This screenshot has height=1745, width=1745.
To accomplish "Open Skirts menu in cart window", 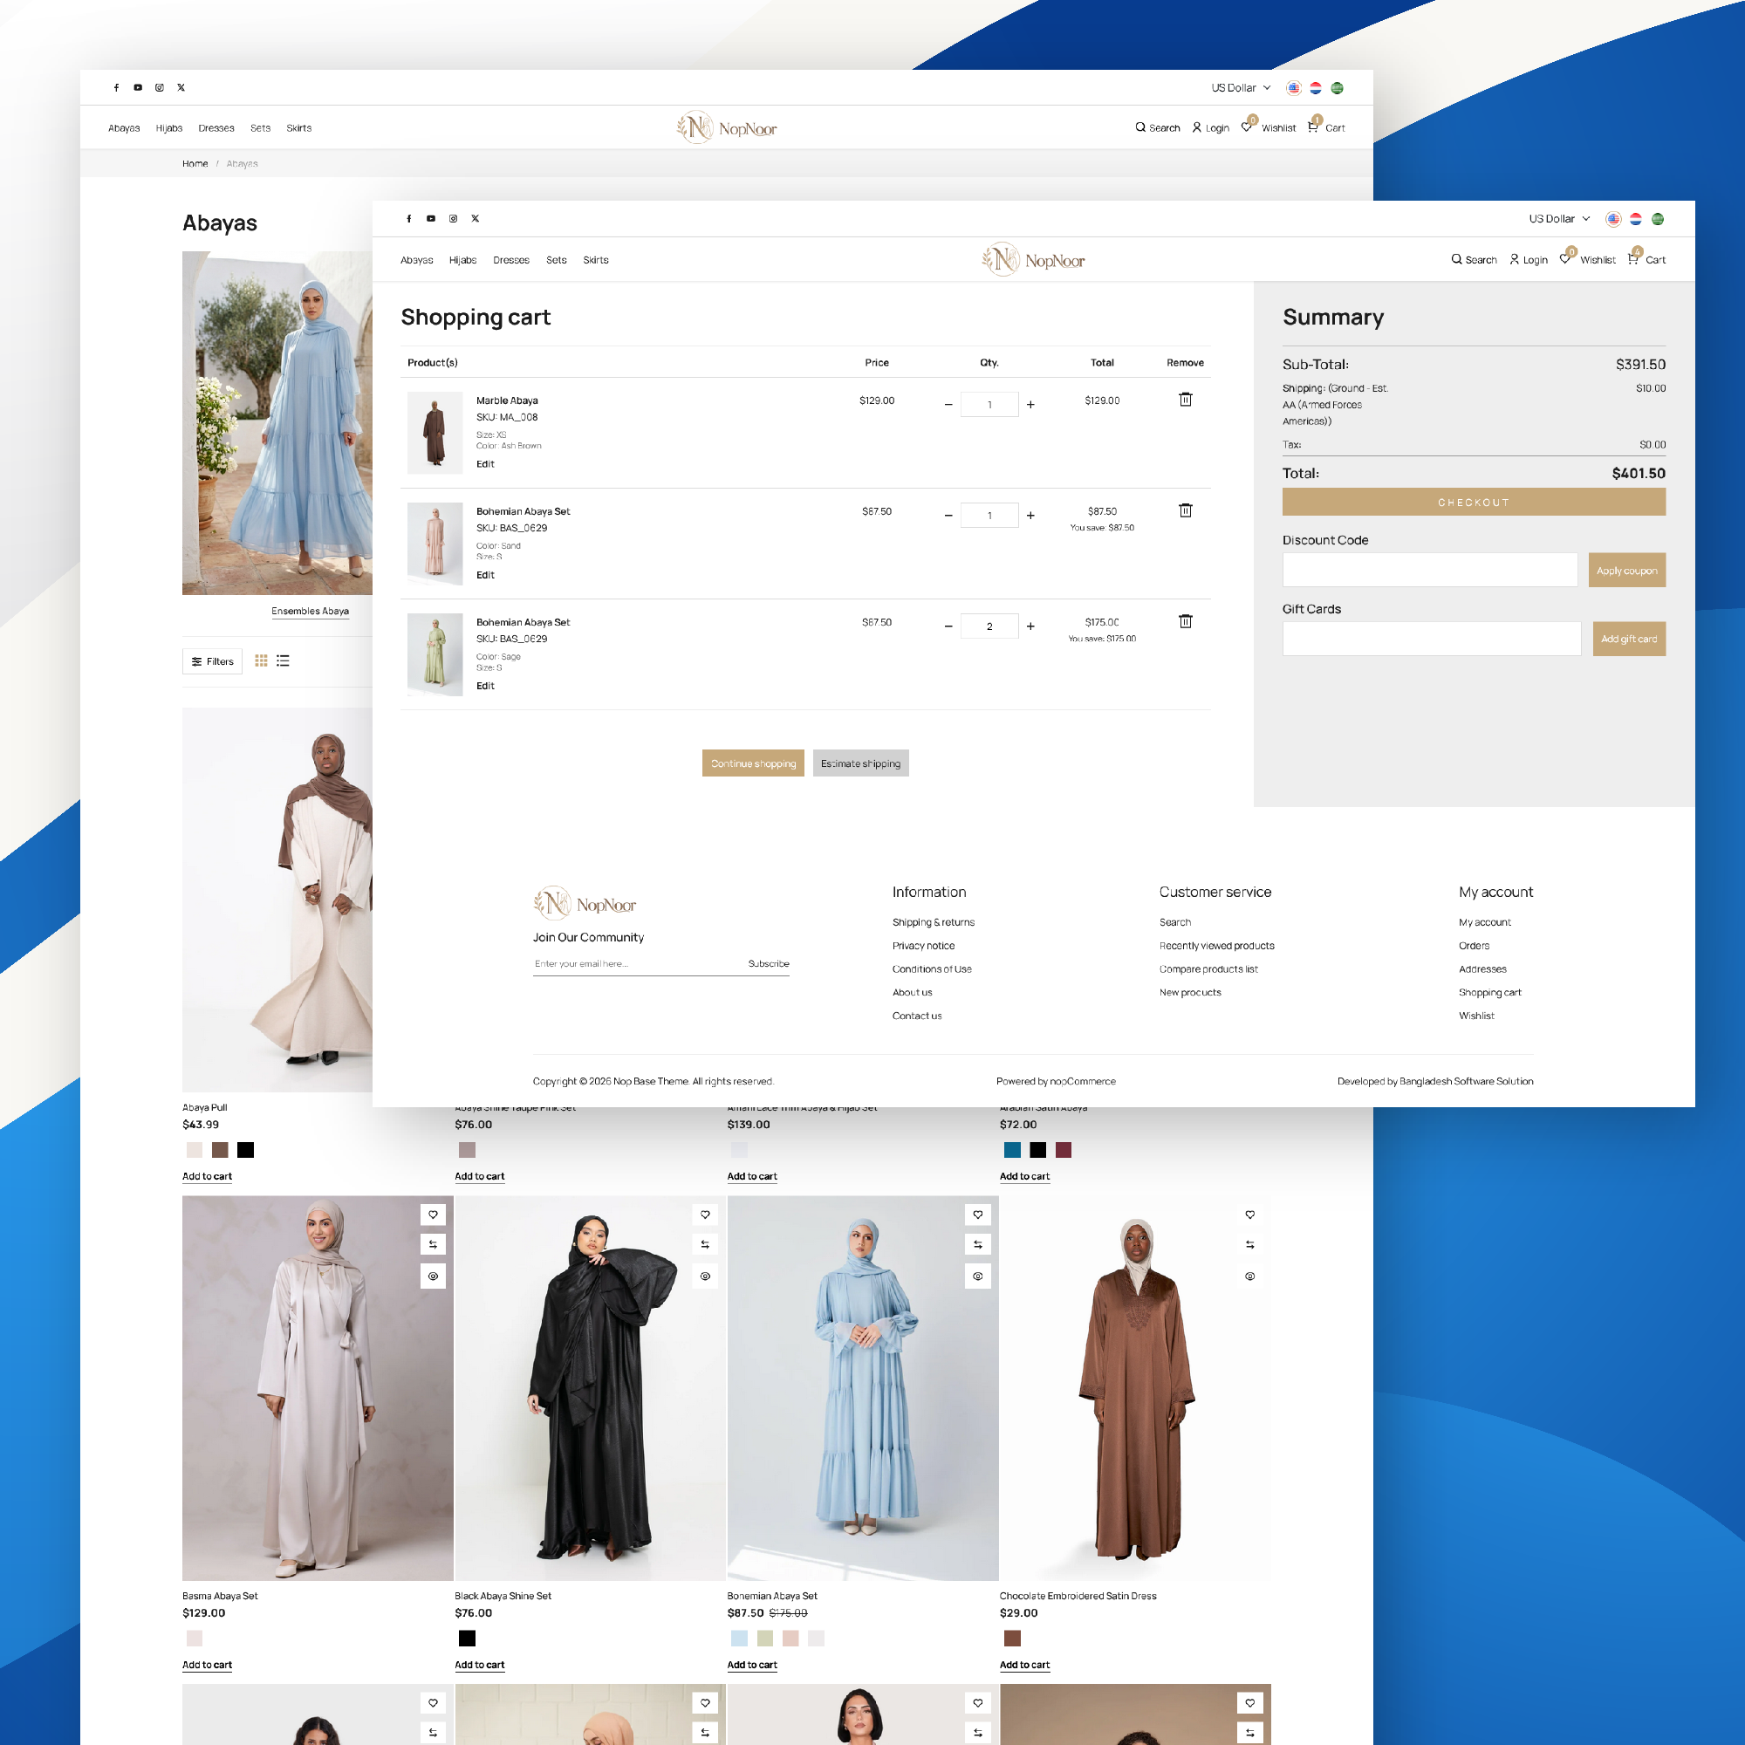I will point(595,260).
